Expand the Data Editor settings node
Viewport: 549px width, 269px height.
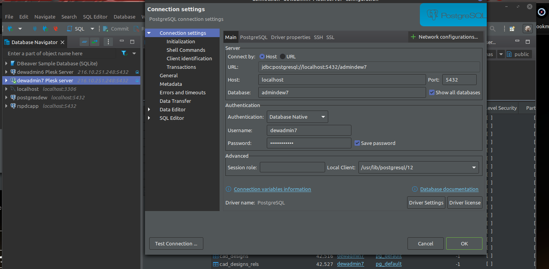pos(149,110)
